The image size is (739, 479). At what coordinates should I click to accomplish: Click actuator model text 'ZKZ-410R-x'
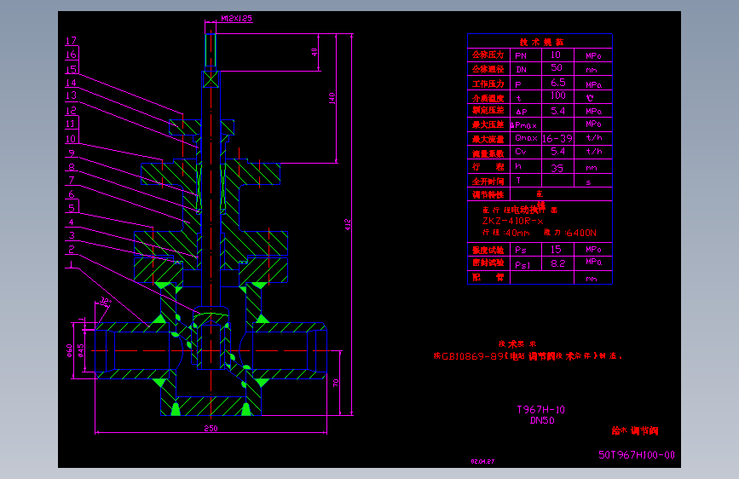(512, 221)
